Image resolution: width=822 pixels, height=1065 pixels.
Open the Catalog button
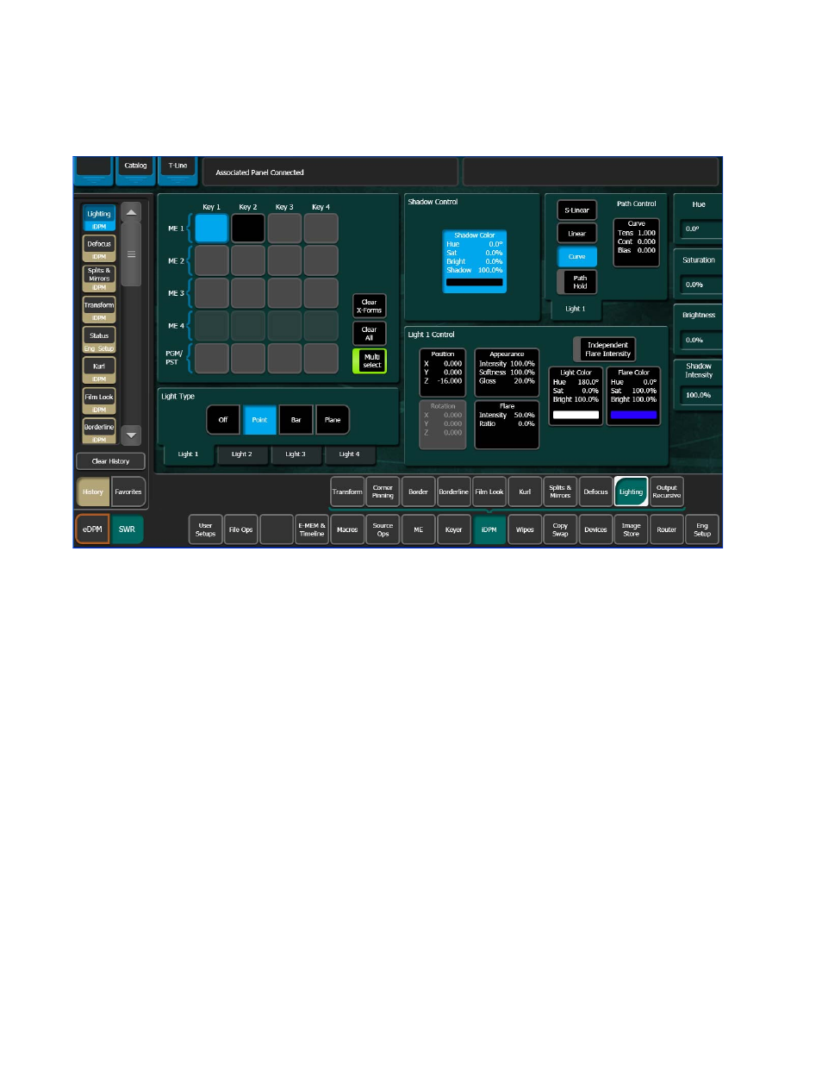point(135,170)
